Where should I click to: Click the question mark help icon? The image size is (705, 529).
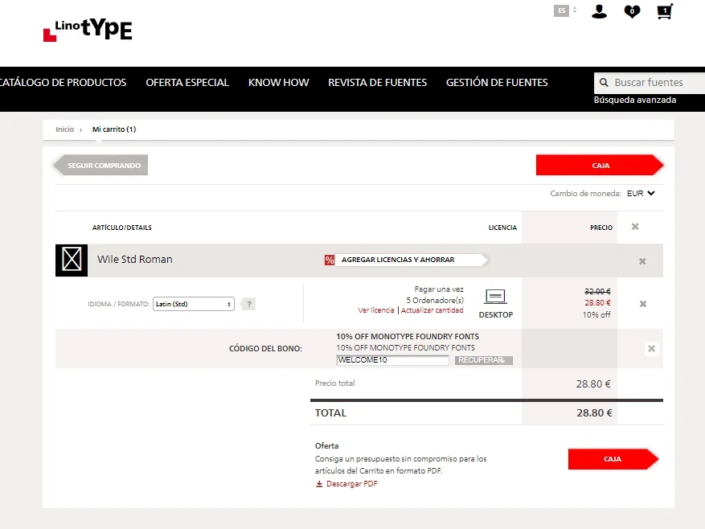(x=248, y=304)
